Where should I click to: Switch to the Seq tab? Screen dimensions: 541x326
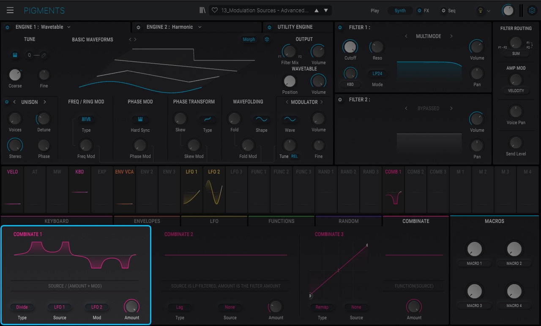point(448,11)
